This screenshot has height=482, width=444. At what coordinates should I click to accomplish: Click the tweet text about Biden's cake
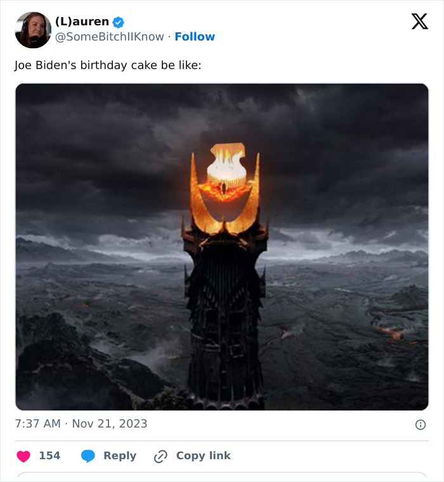(x=108, y=66)
